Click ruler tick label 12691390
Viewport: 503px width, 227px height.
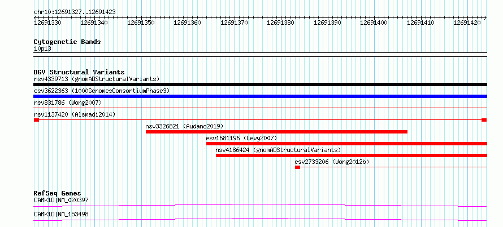327,23
